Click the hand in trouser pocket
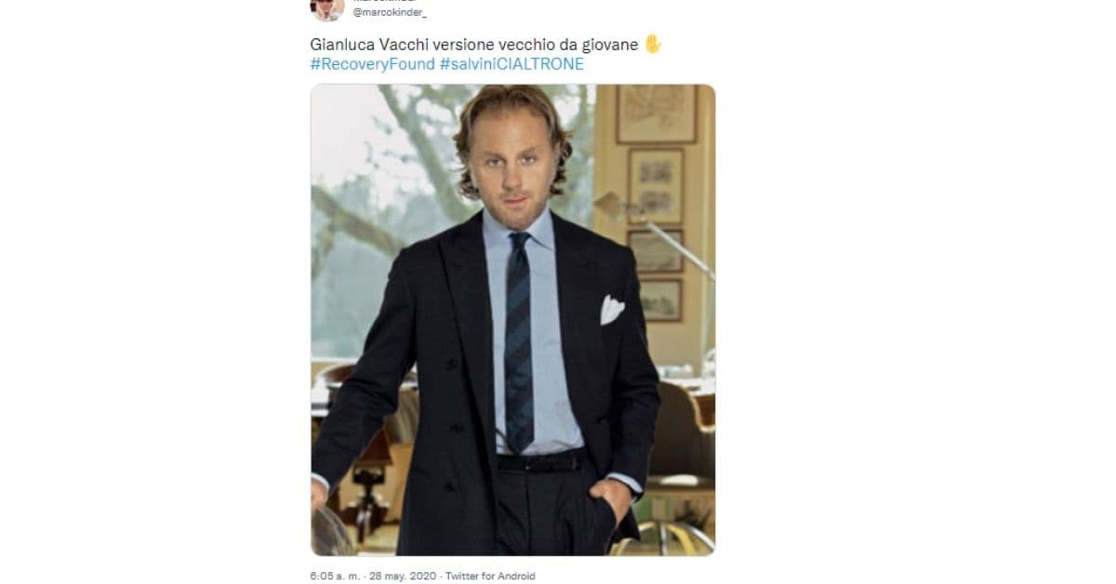Viewport: 1116px width, 584px height. click(612, 500)
